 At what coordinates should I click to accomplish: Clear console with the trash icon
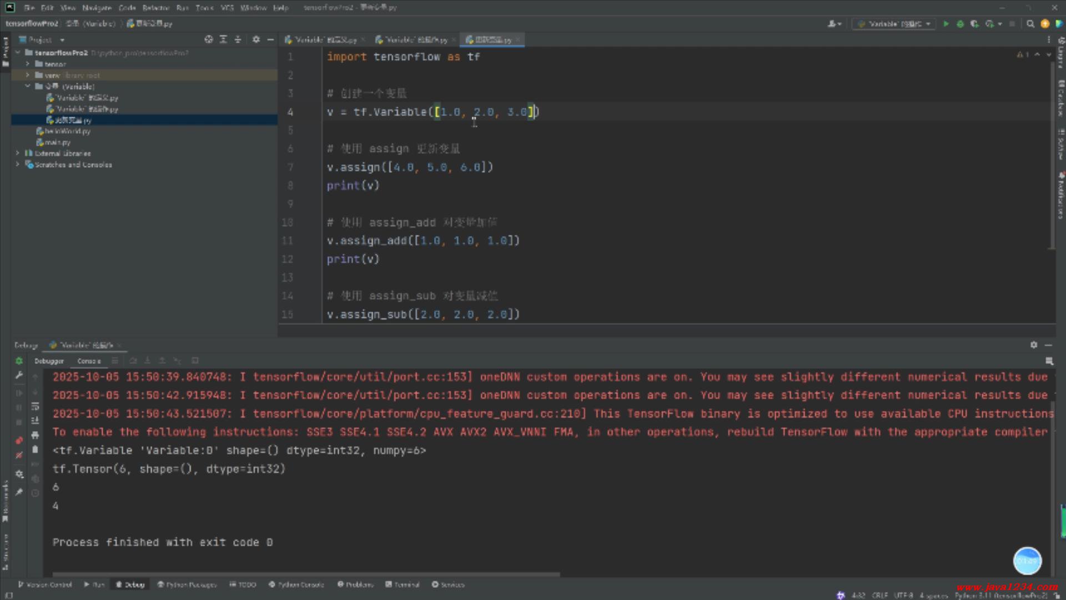click(35, 449)
